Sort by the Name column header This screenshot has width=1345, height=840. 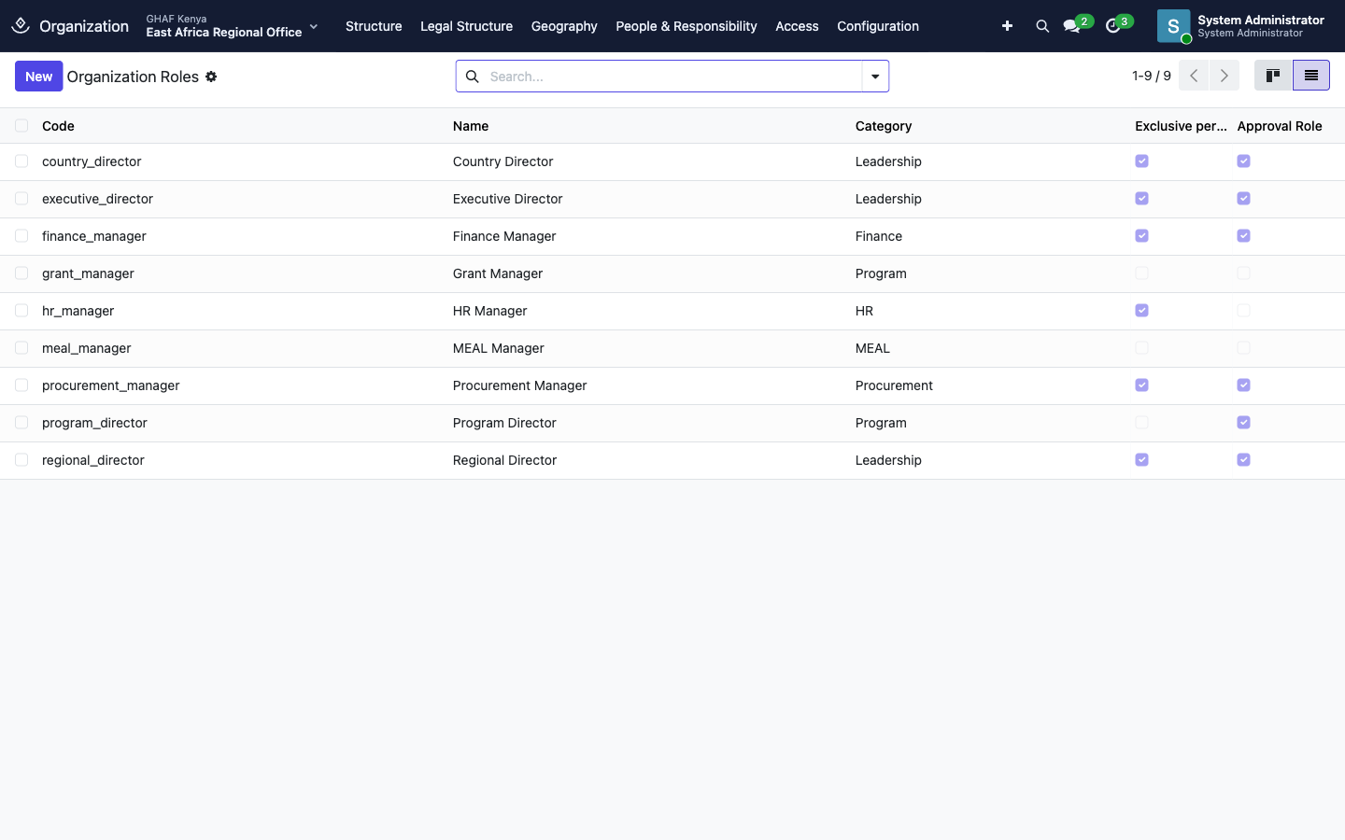471,126
